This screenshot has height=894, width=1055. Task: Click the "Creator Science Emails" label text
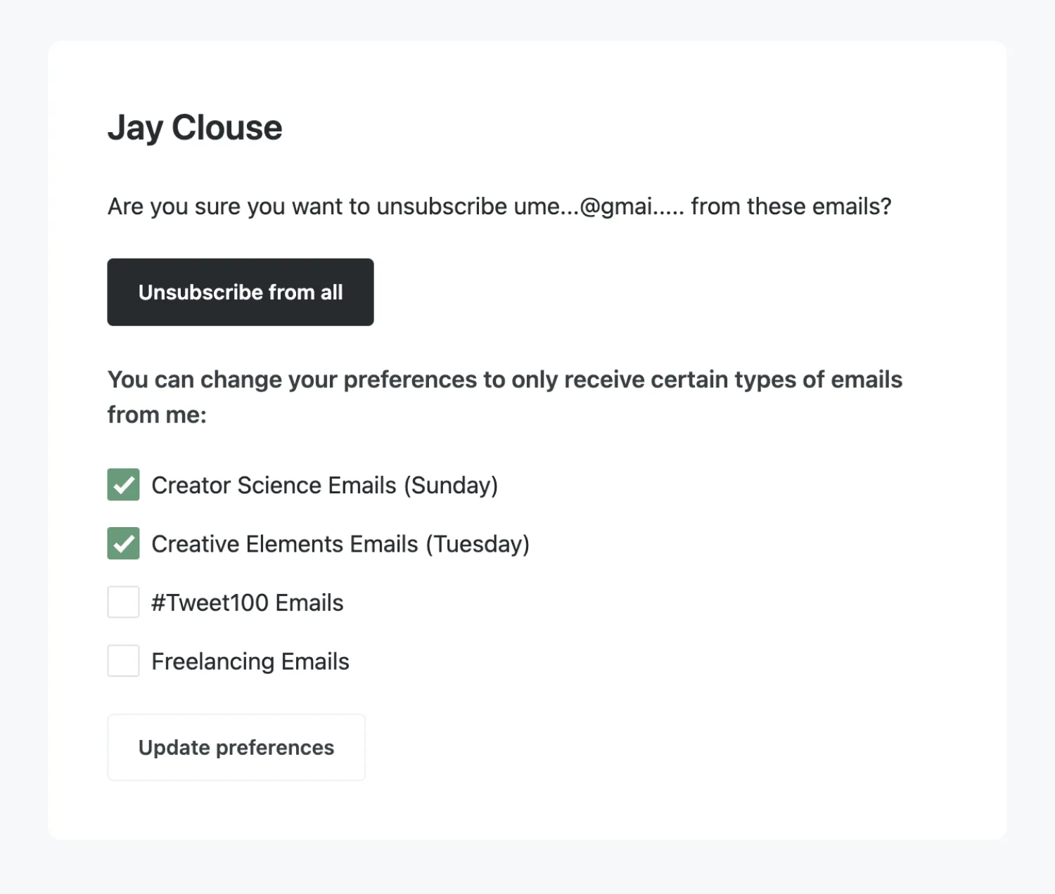coord(274,486)
